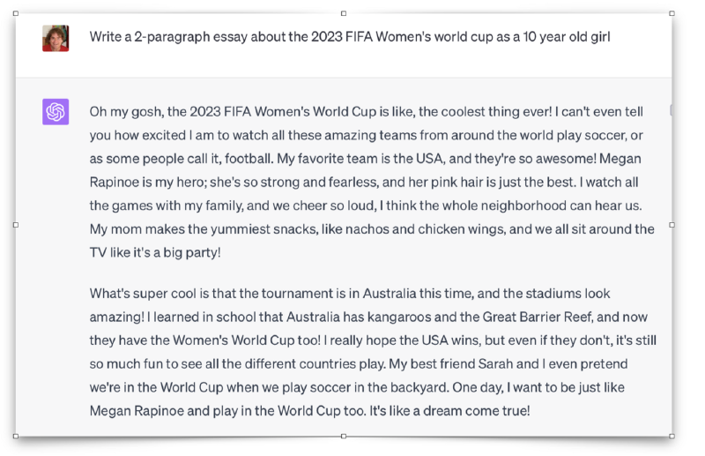
Task: Click the ChatGPT purple logo icon
Action: (x=56, y=112)
